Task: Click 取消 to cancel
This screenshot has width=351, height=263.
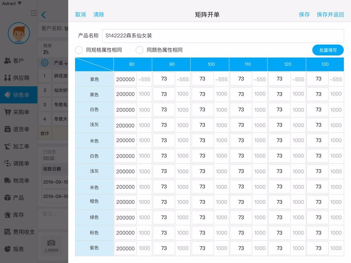Action: click(80, 14)
